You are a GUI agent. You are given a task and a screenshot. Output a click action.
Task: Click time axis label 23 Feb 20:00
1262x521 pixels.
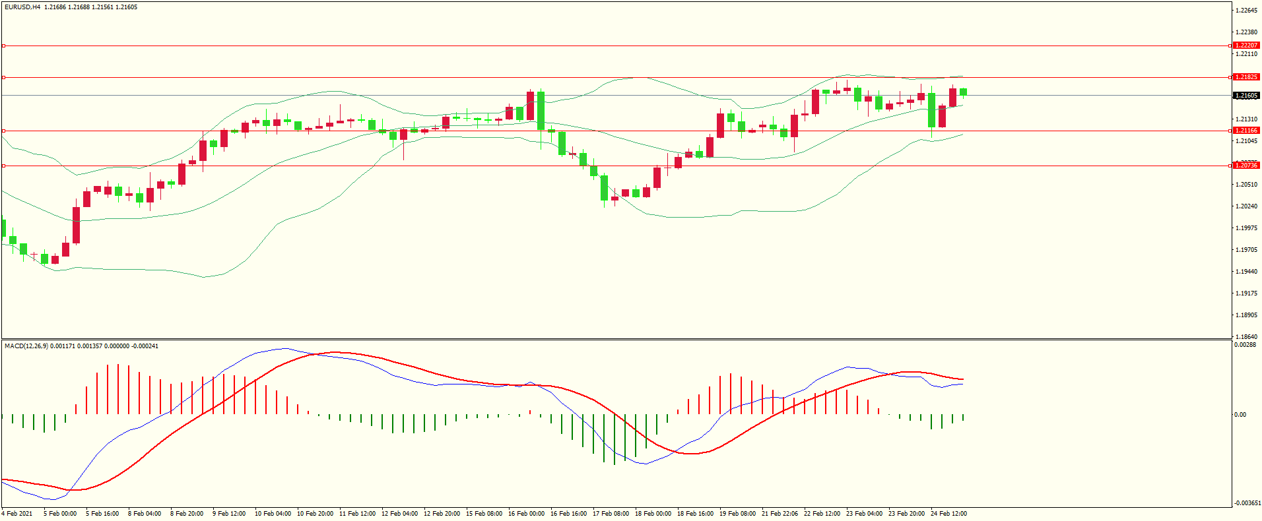[906, 514]
